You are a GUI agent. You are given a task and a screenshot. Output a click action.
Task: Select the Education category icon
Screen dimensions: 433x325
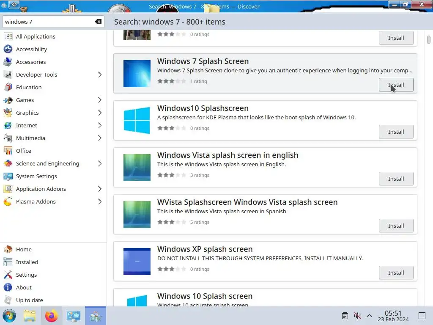point(8,87)
